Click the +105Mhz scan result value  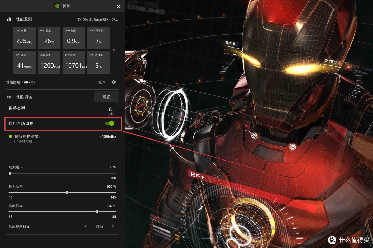[x=108, y=137]
